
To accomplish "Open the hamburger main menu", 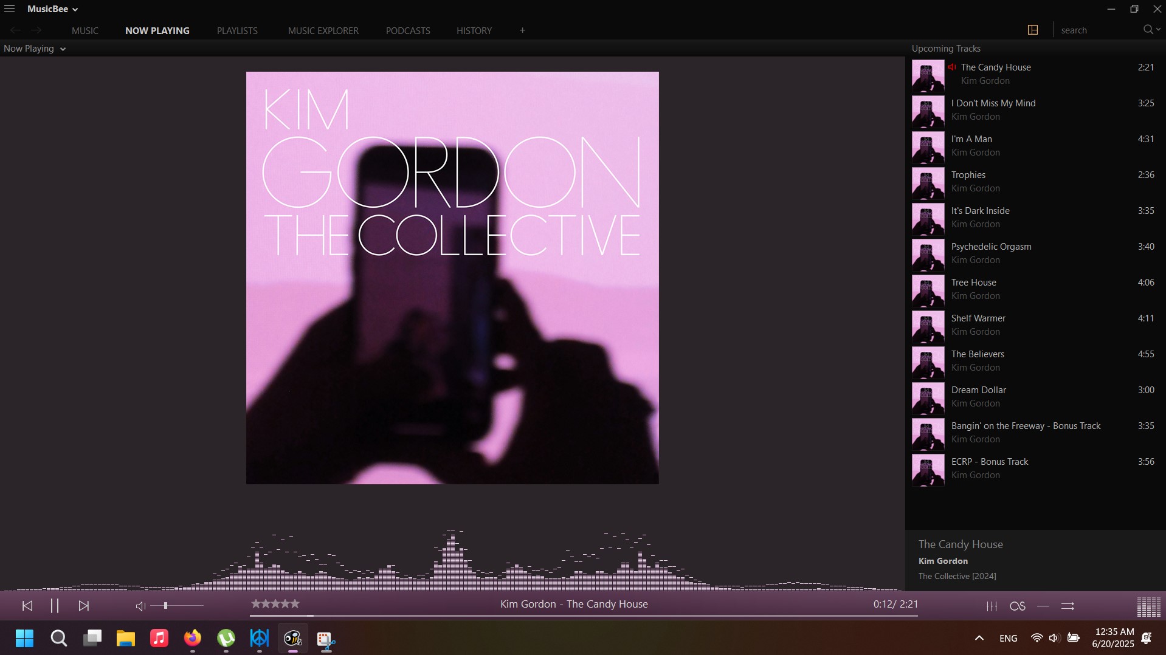I will coord(9,9).
